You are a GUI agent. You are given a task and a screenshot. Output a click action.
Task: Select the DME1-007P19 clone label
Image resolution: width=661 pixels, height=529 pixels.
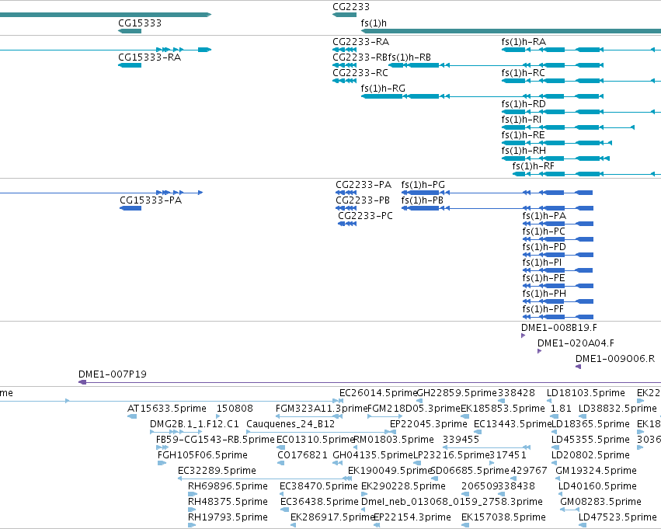click(x=112, y=374)
